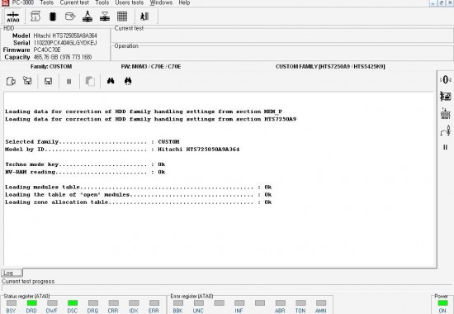This screenshot has height=314, width=454.
Task: Open the drive-with-arrow toolbar icon
Action: [70, 17]
